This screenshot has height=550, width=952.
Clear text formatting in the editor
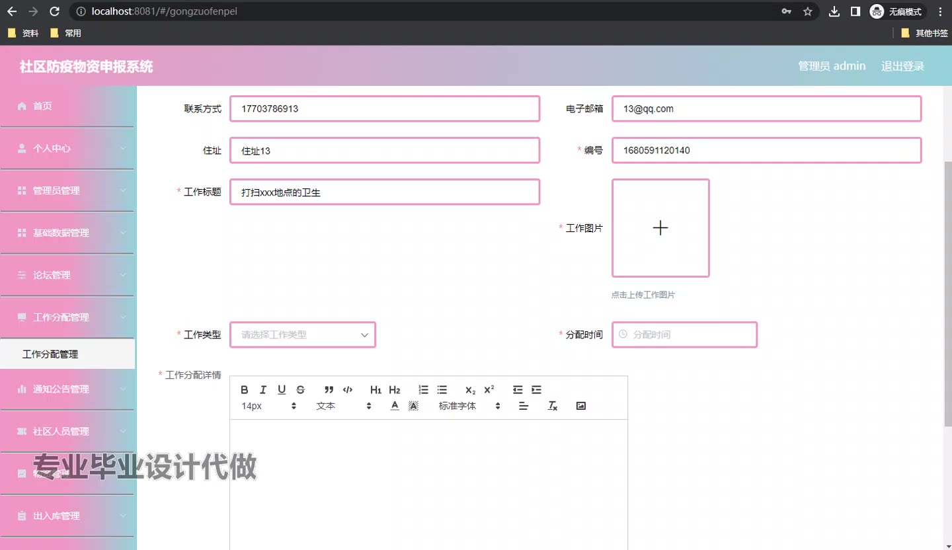click(553, 406)
